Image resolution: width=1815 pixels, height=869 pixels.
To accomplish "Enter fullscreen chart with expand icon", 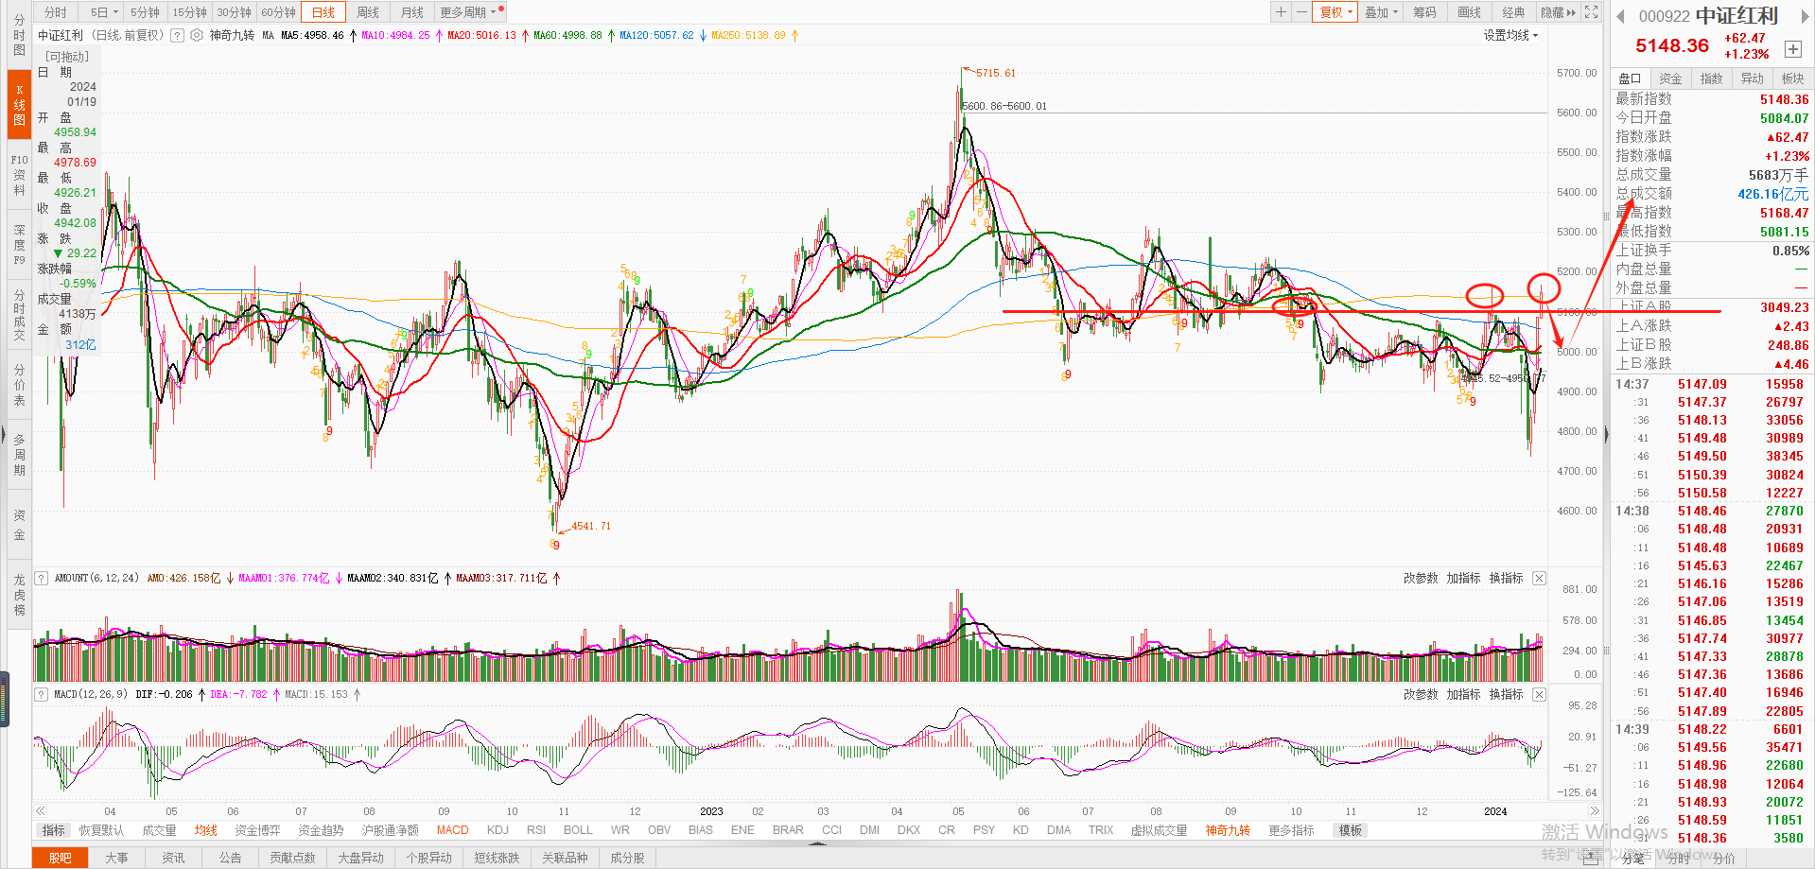I will [x=1592, y=12].
